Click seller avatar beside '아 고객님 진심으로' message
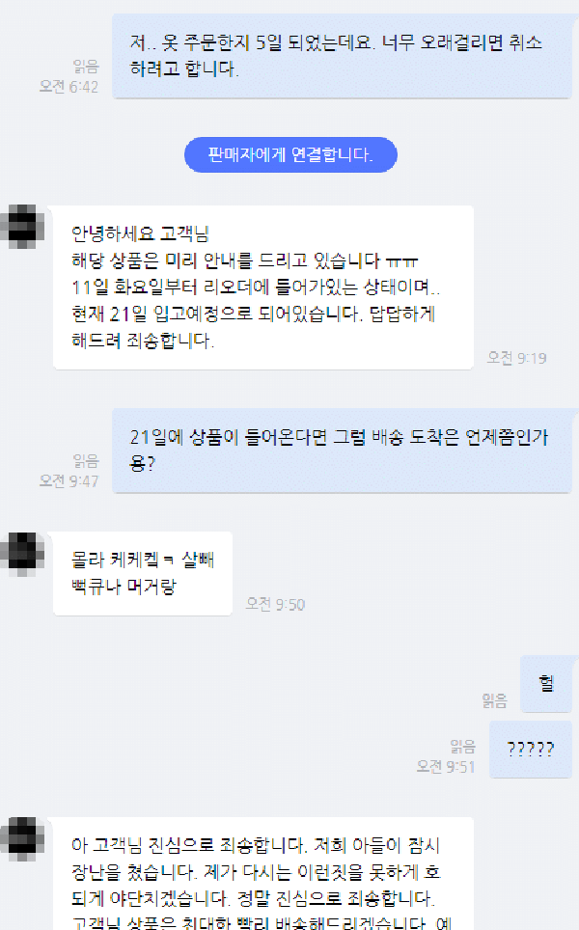Image resolution: width=579 pixels, height=930 pixels. [22, 838]
